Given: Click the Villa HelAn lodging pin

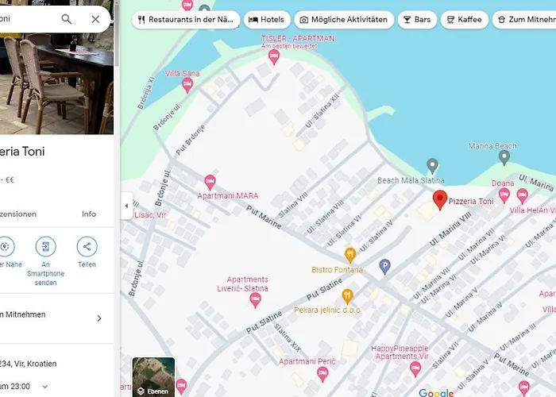Looking at the screenshot, I should pyautogui.click(x=523, y=195).
